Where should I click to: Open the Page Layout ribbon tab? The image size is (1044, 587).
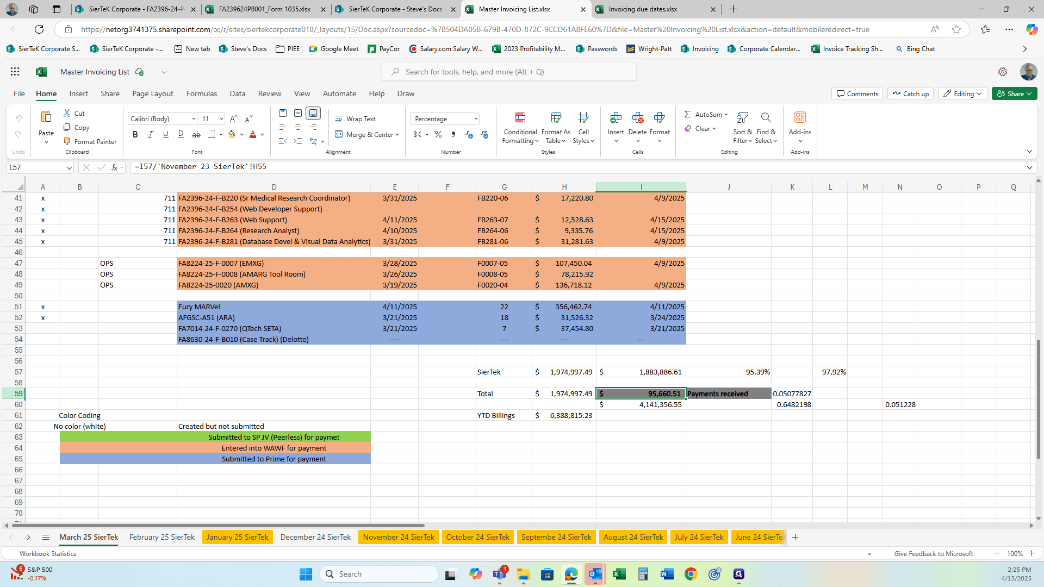tap(153, 93)
